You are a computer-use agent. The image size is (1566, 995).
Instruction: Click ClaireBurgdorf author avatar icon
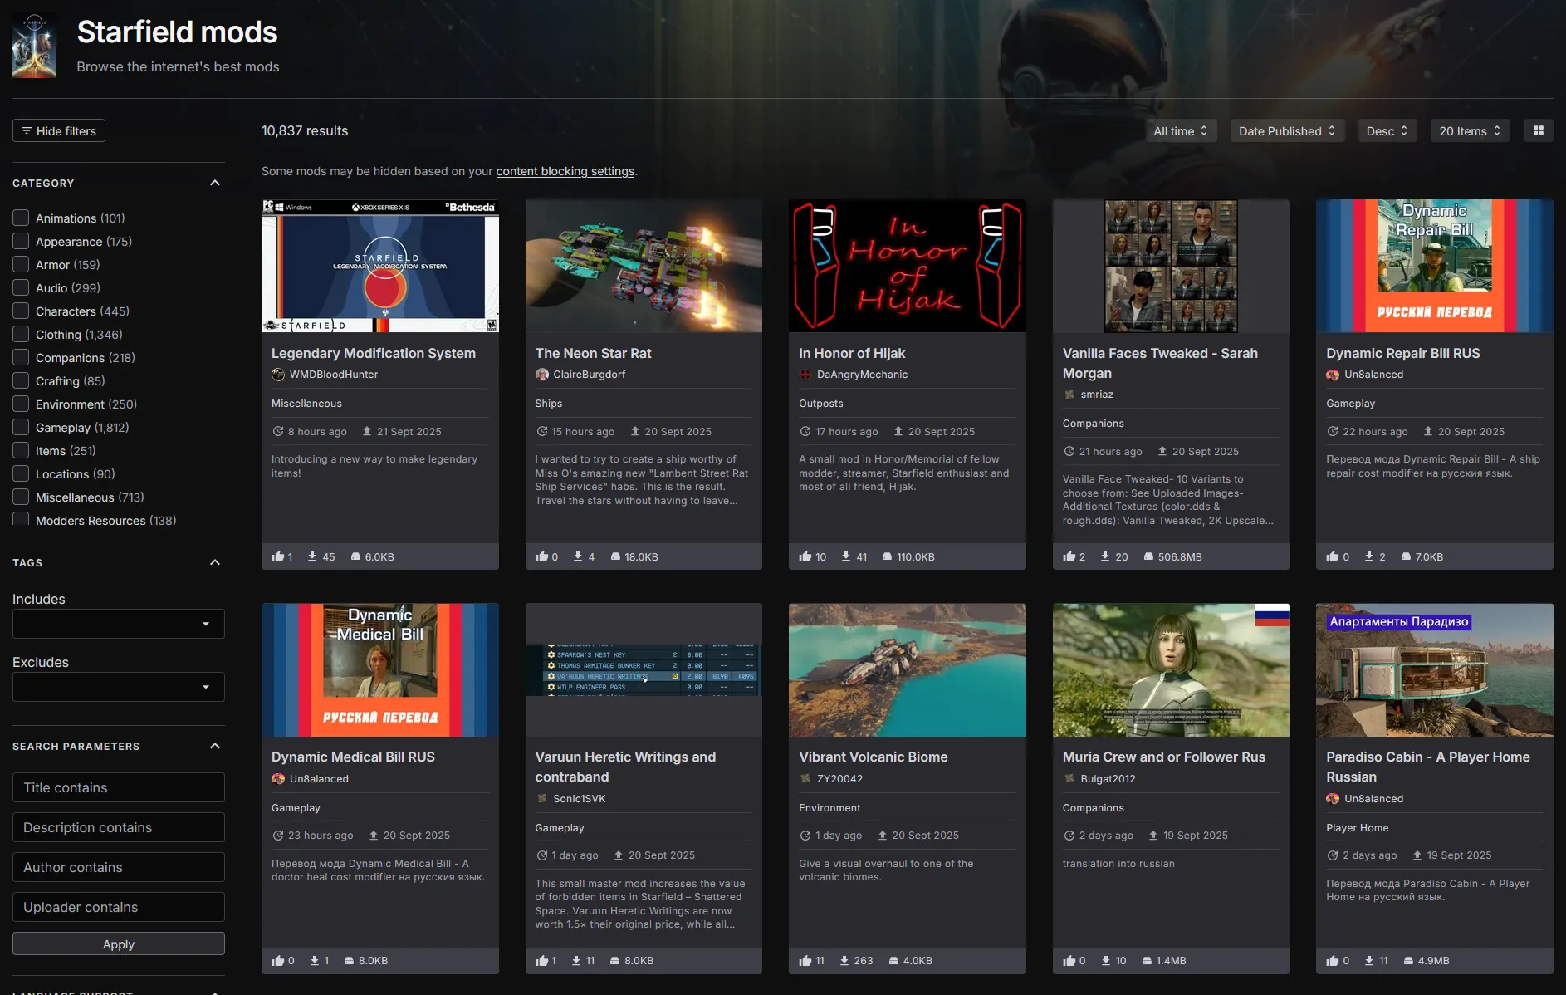tap(542, 375)
